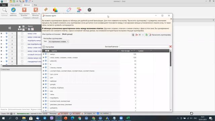
Task: Check the box for group google
Action: point(48,84)
